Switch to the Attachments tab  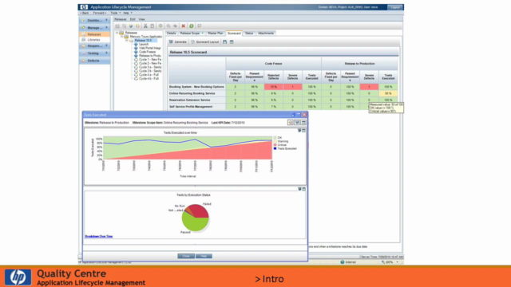click(x=266, y=33)
